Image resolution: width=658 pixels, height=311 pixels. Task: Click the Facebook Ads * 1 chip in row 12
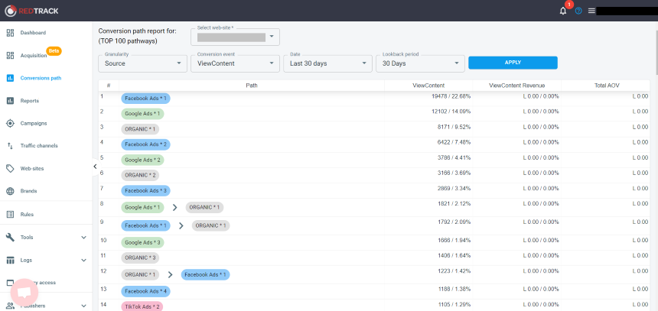point(206,275)
